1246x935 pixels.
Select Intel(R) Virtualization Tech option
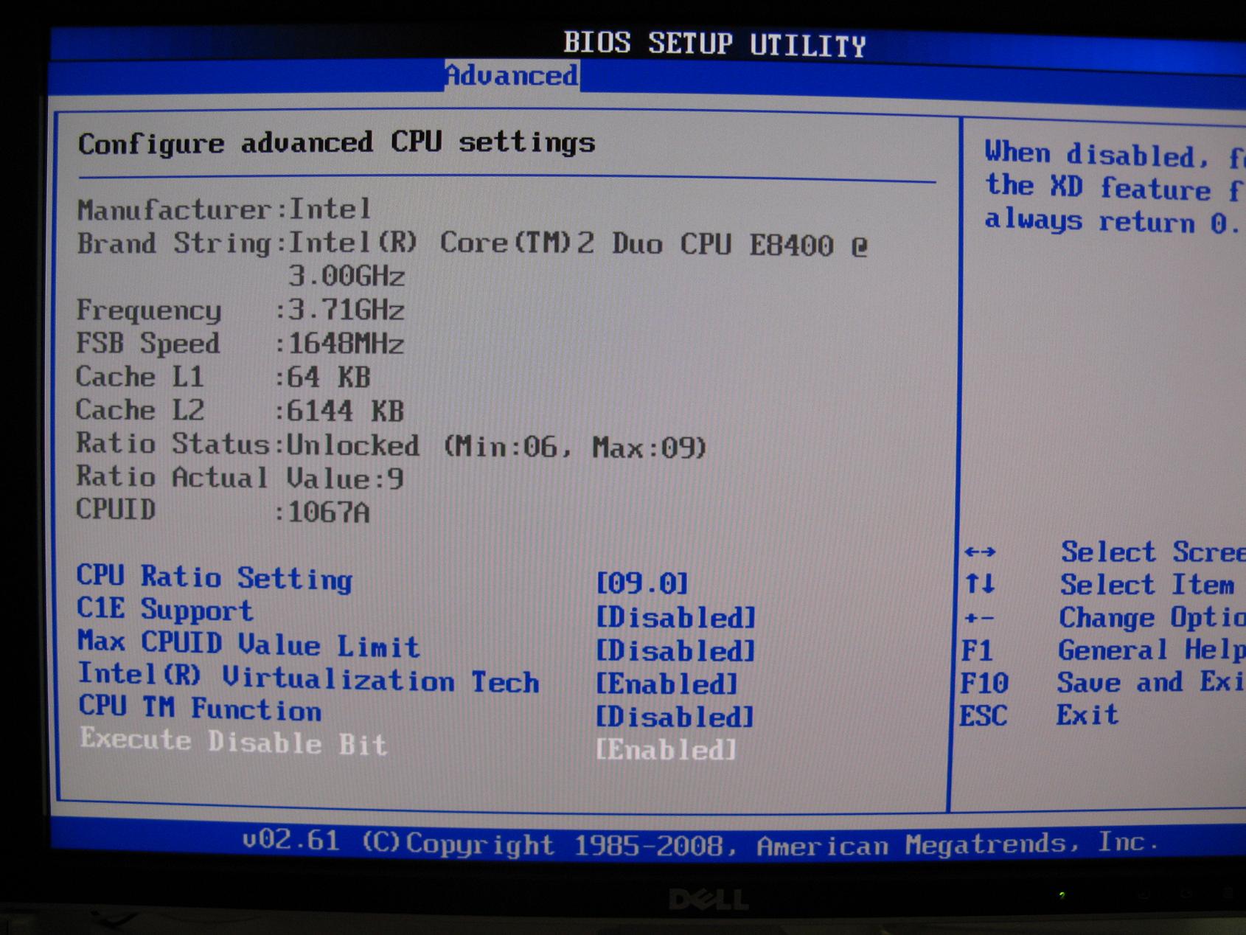(x=308, y=678)
